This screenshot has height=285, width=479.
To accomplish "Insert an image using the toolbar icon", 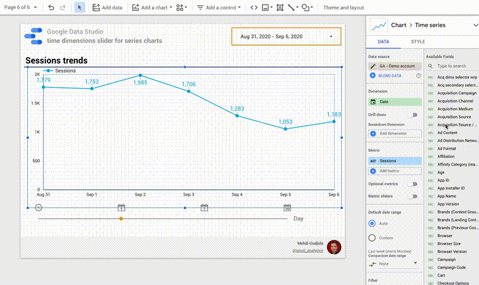I will tap(266, 8).
